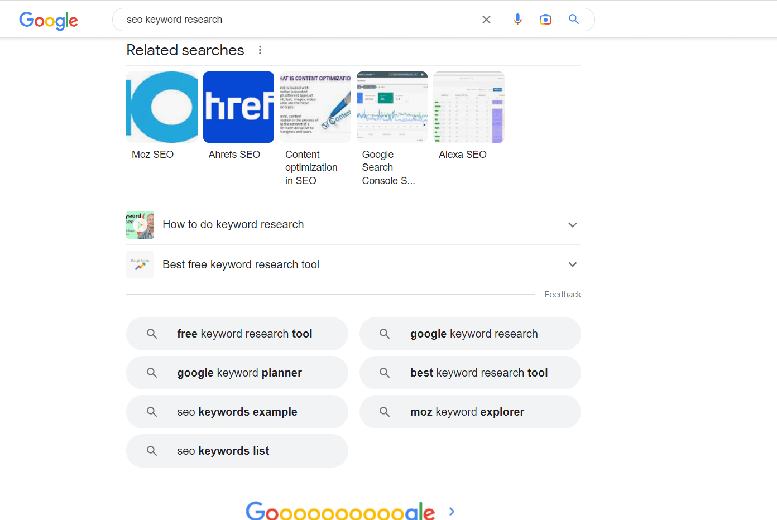Screen dimensions: 777x520
Task: Open the Moz SEO thumbnail image
Action: coord(162,107)
